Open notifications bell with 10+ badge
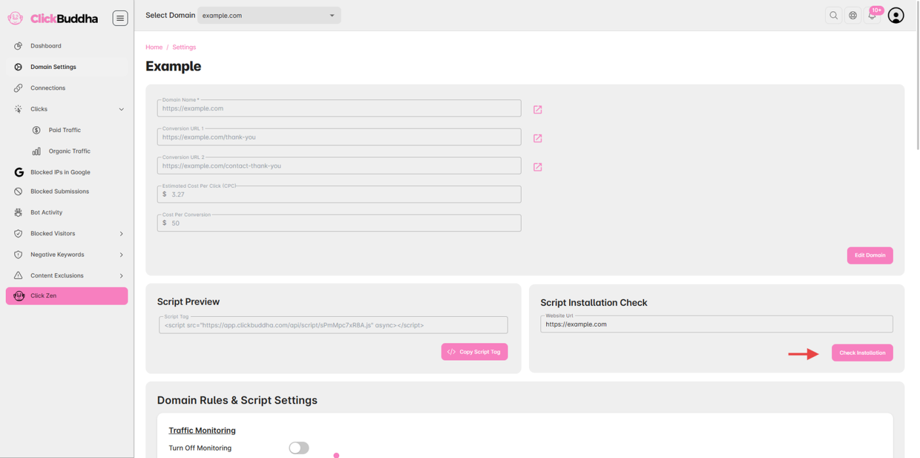 (873, 14)
